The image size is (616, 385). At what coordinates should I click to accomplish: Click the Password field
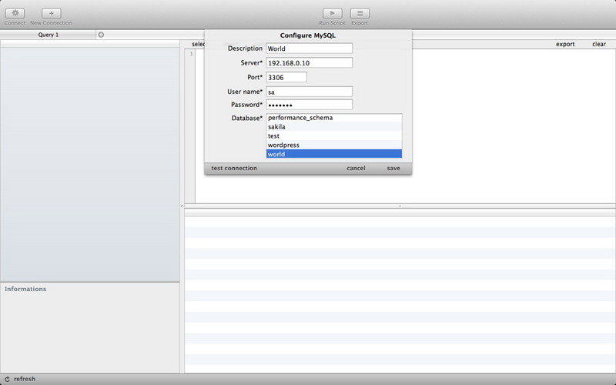tap(309, 105)
